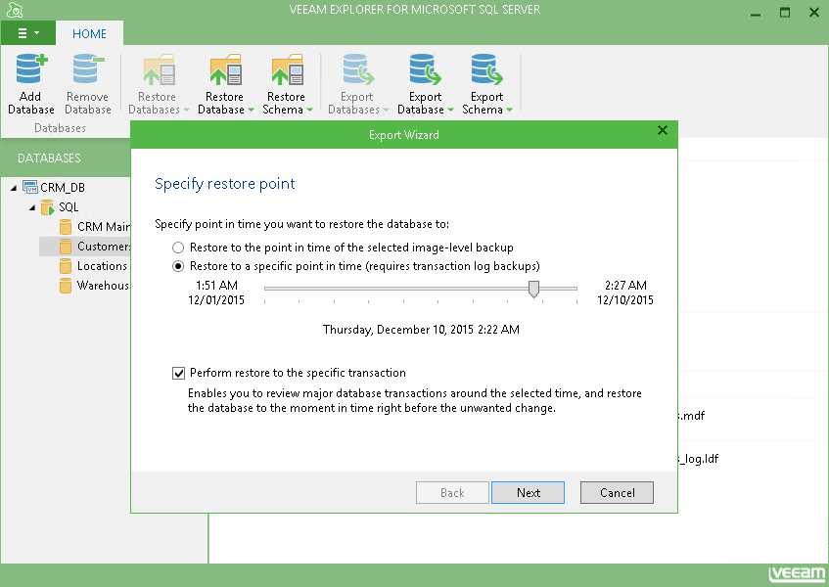Viewport: 829px width, 587px height.
Task: Collapse the CRM_DB tree node
Action: [x=14, y=188]
